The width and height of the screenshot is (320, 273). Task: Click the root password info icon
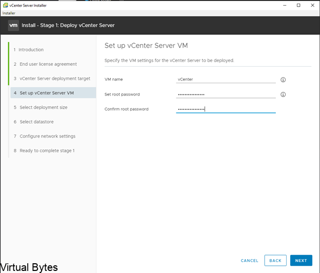pos(283,94)
